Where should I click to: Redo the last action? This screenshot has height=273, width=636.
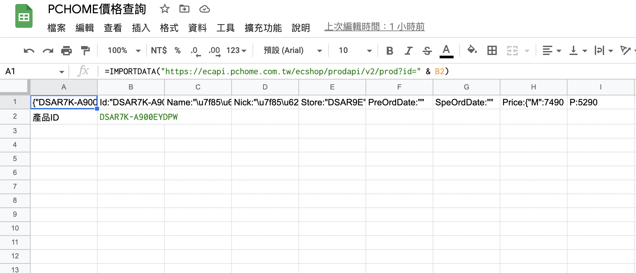tap(48, 51)
